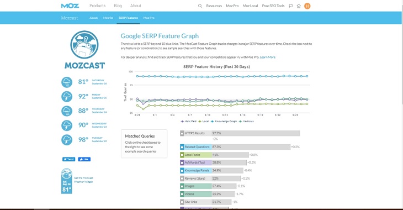Check the HTTPS Results checkbox
403x210 pixels.
pyautogui.click(x=182, y=133)
